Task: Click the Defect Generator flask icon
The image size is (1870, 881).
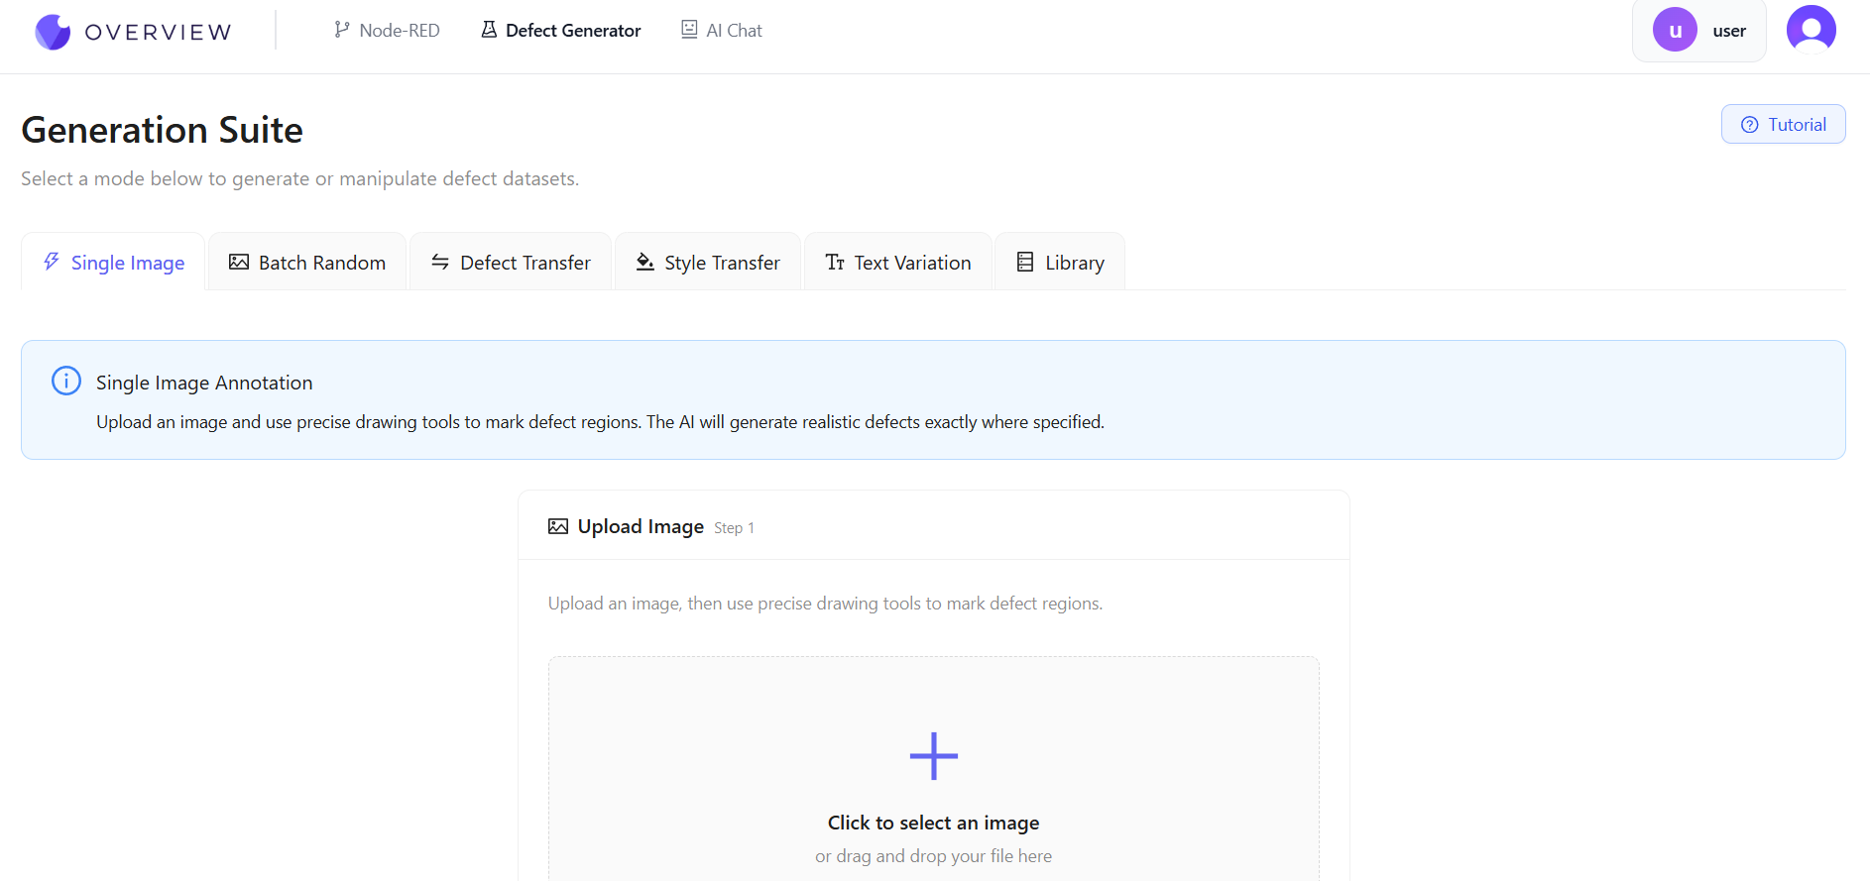Action: [489, 30]
